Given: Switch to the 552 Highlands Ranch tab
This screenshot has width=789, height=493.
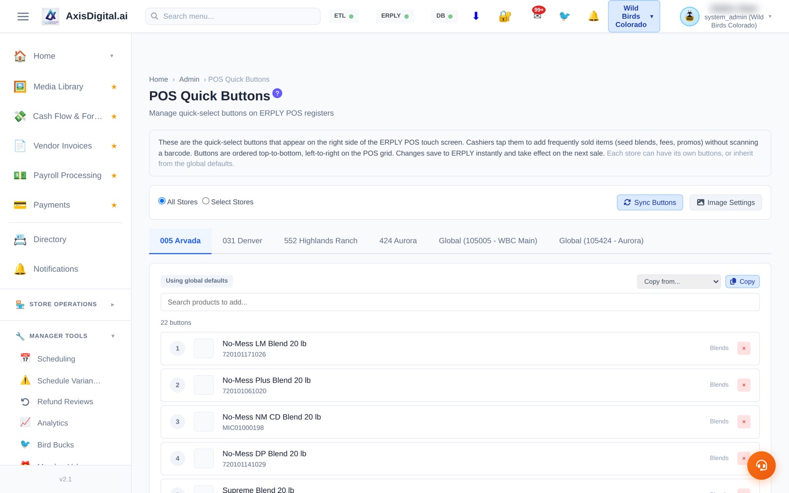Looking at the screenshot, I should tap(321, 241).
